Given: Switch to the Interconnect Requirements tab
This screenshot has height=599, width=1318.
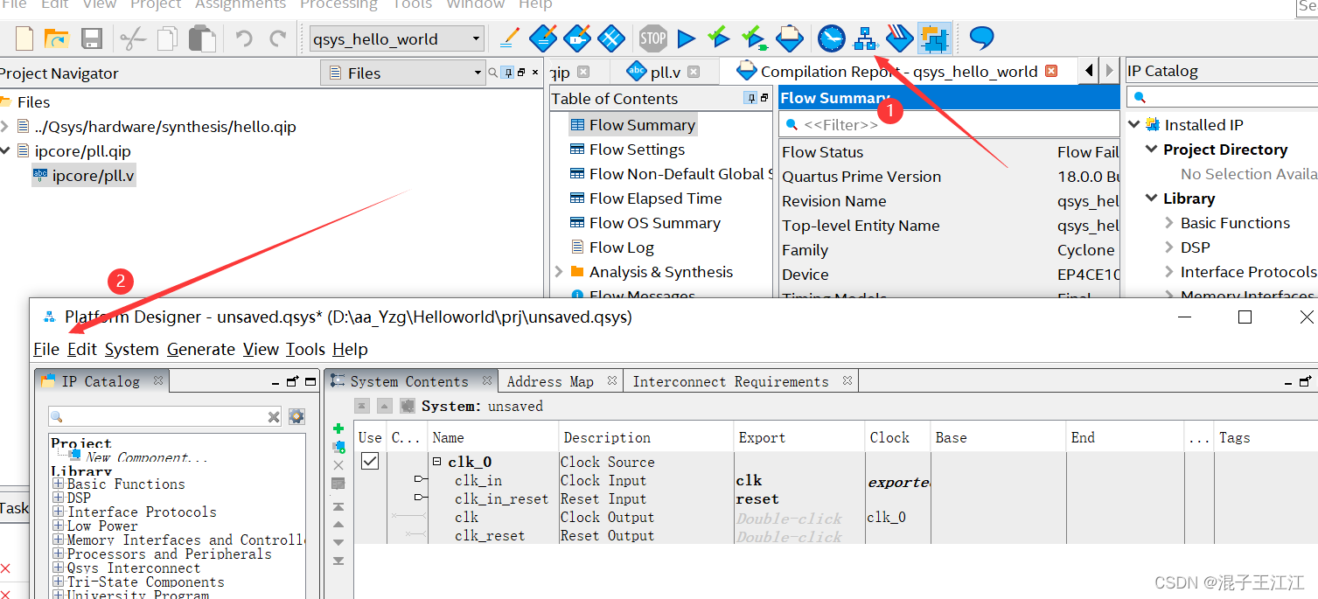Looking at the screenshot, I should tap(730, 381).
